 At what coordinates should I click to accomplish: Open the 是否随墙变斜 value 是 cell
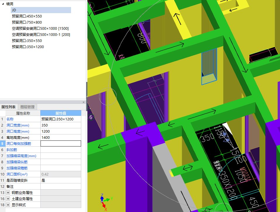point(61,181)
